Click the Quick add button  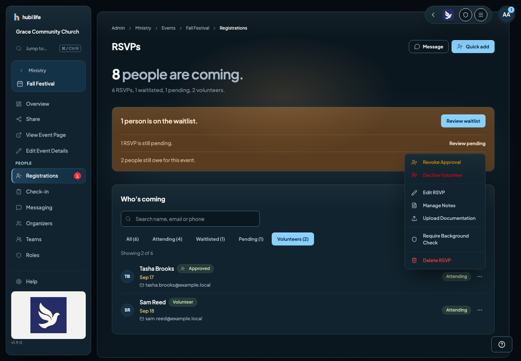(473, 47)
